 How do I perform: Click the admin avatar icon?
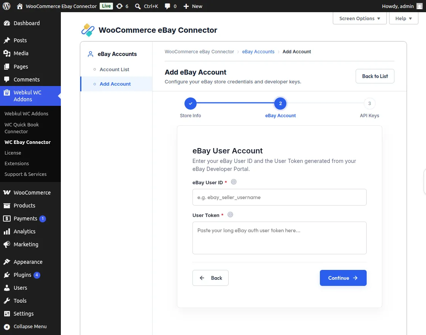[420, 6]
